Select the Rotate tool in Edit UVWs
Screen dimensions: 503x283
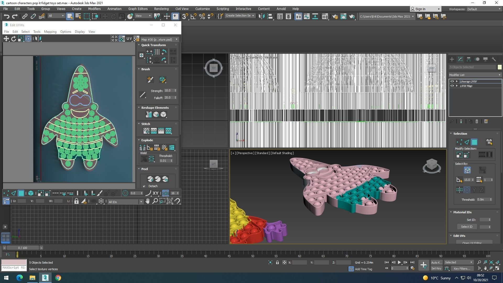14,39
